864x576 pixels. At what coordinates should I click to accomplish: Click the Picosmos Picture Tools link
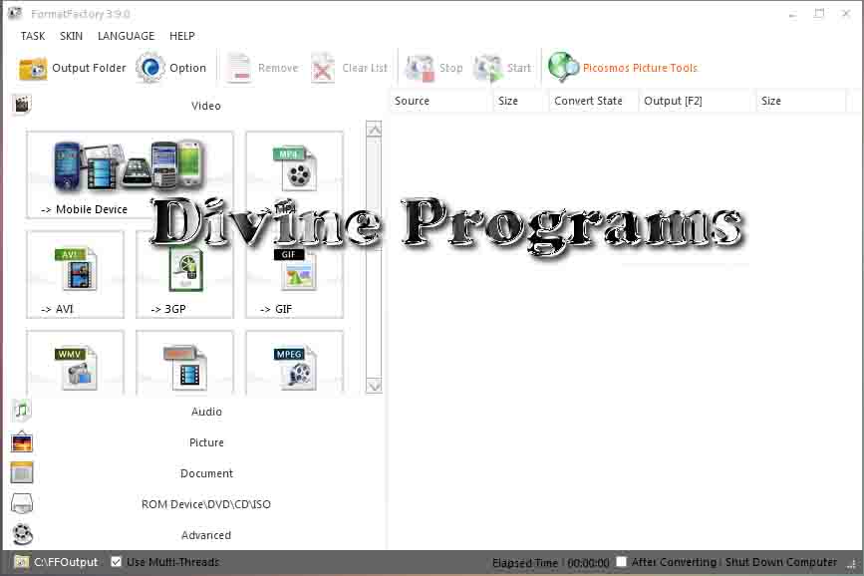pyautogui.click(x=640, y=68)
